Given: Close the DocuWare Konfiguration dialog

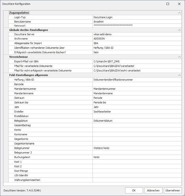Looking at the screenshot, I should (x=179, y=4).
